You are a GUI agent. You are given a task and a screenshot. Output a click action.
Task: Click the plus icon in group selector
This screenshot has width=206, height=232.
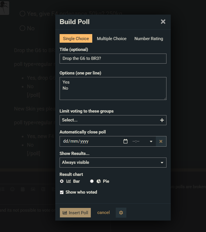point(162,120)
